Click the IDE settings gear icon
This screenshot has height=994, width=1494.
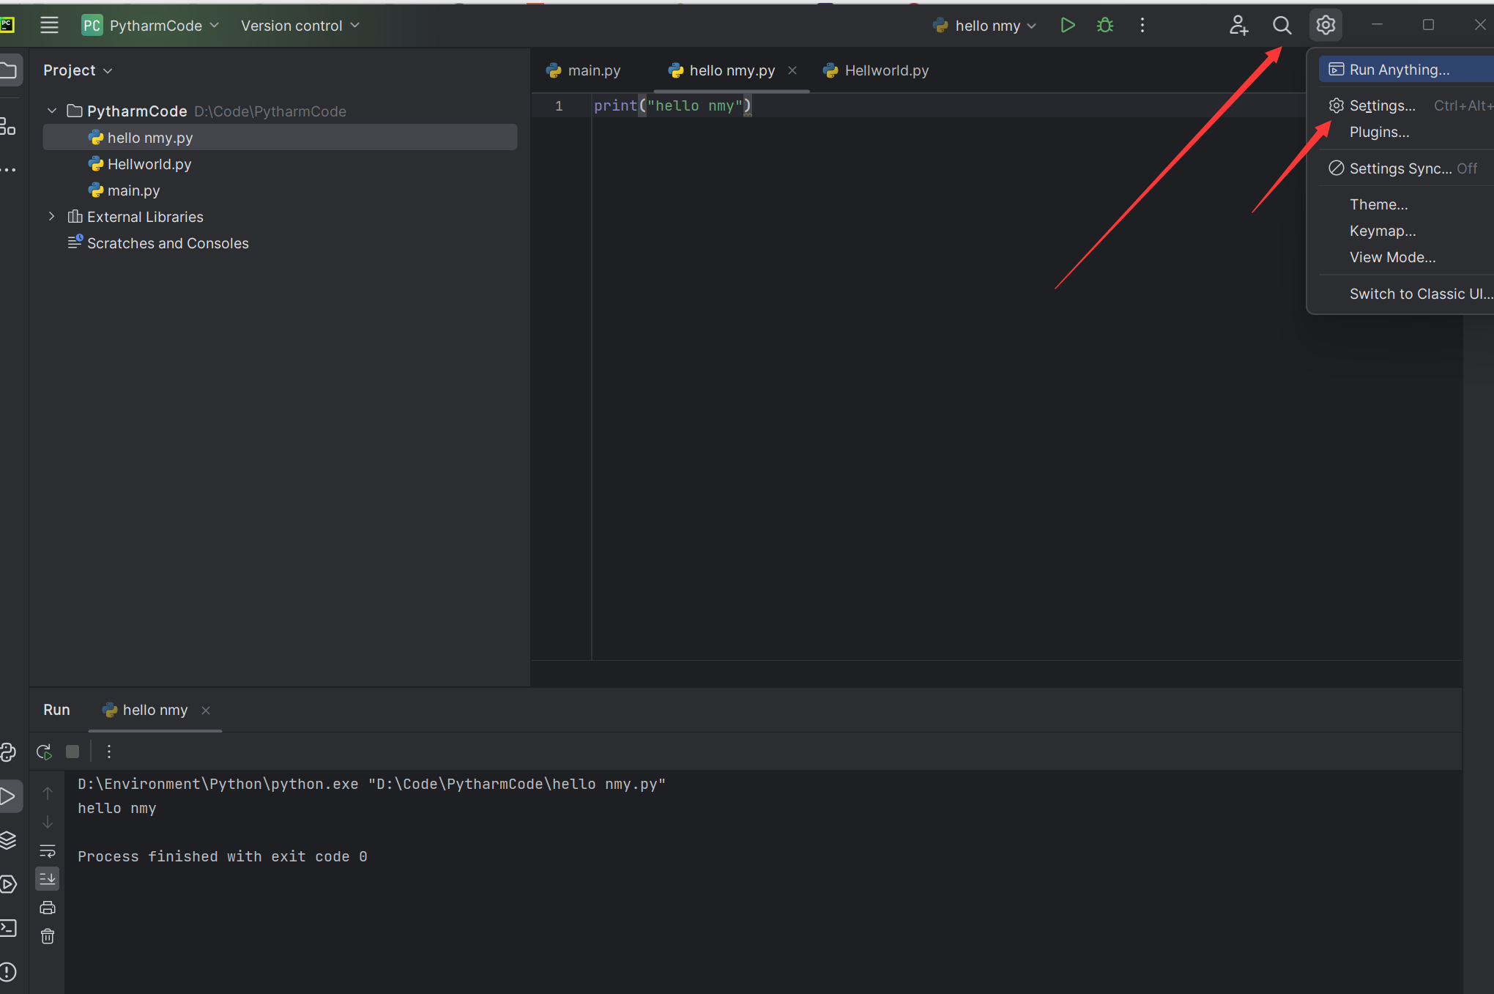[1326, 26]
